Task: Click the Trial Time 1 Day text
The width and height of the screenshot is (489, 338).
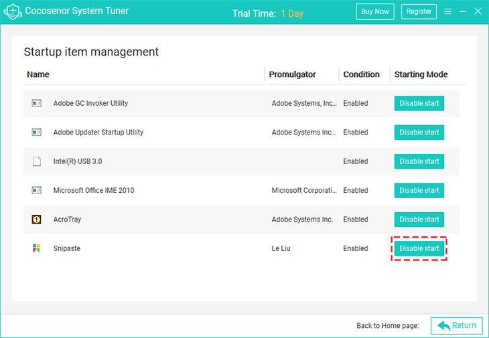Action: pyautogui.click(x=267, y=13)
